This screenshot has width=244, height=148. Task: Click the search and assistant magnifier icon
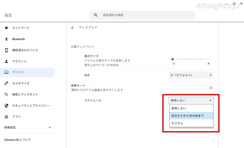pyautogui.click(x=6, y=94)
